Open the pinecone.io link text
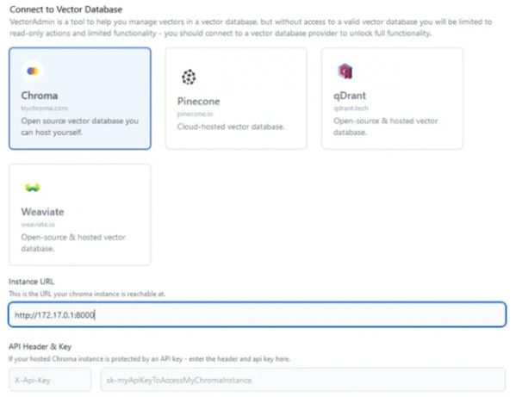 [195, 114]
